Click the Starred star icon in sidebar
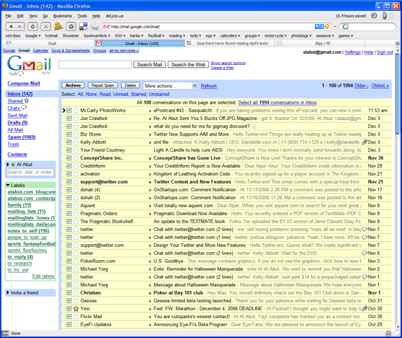The width and height of the screenshot is (402, 338). coord(26,101)
